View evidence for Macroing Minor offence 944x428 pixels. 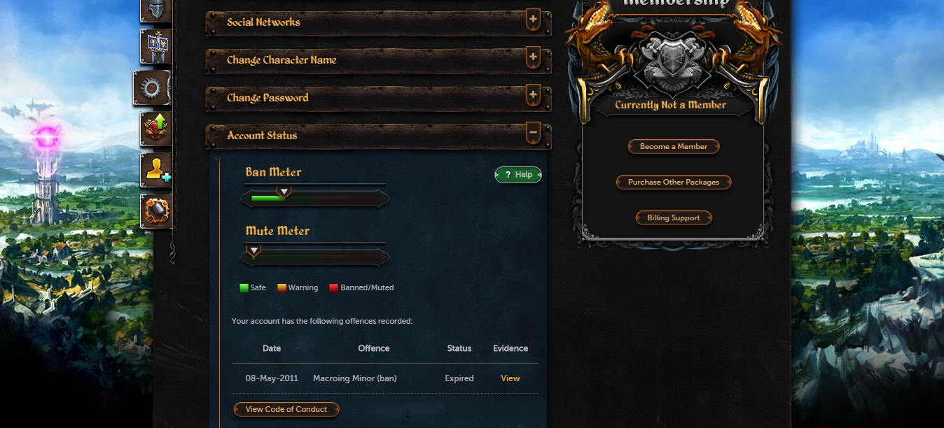pos(511,378)
